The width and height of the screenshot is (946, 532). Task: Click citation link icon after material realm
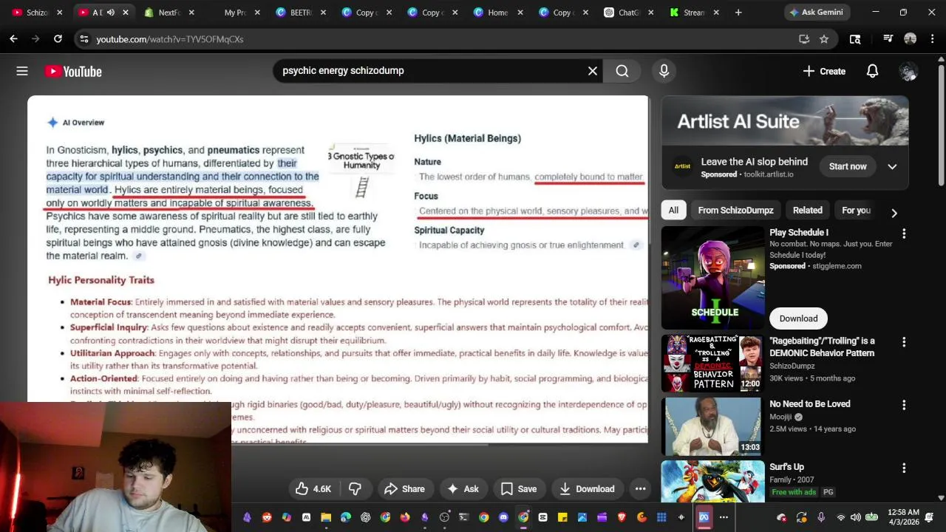click(138, 256)
